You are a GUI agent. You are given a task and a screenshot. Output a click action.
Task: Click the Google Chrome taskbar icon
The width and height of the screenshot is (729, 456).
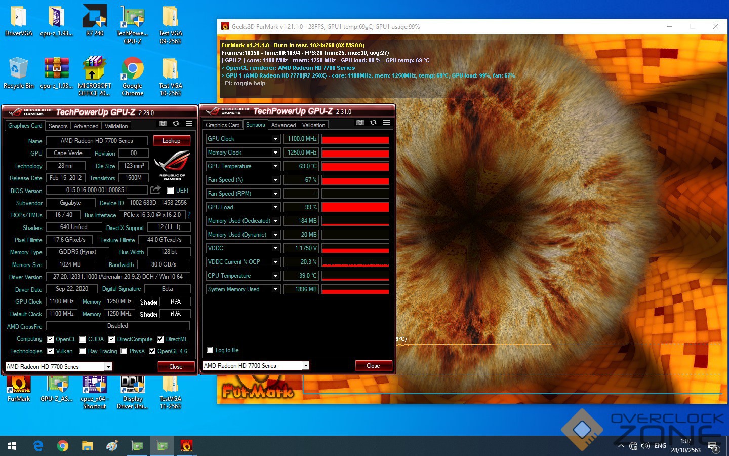(x=63, y=446)
